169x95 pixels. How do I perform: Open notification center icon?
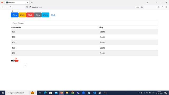click(166, 93)
